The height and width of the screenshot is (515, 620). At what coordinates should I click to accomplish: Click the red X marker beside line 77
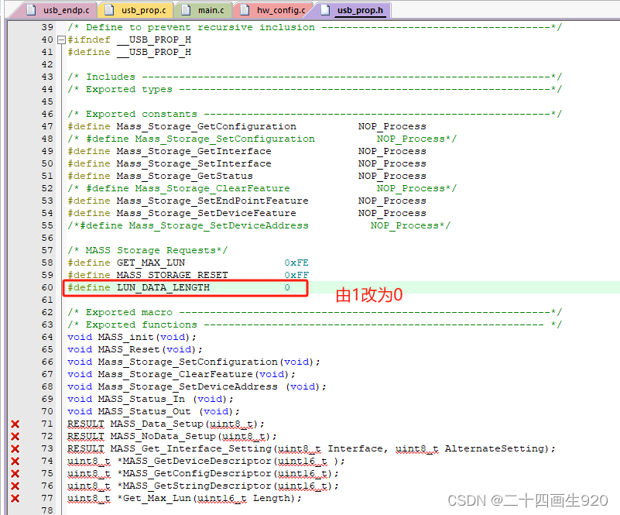14,498
